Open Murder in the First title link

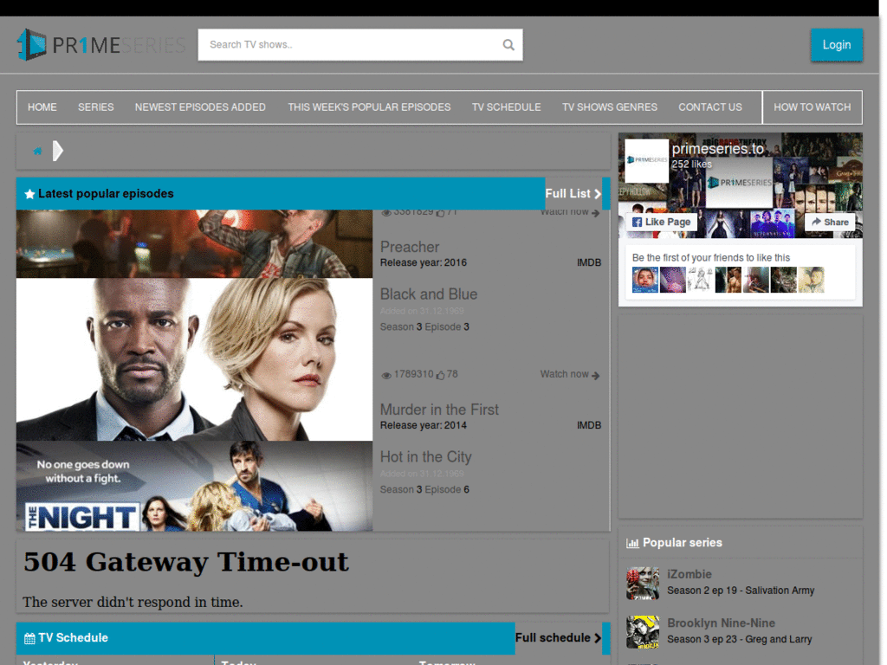439,410
